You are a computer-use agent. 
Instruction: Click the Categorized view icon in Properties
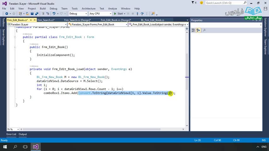193,30
